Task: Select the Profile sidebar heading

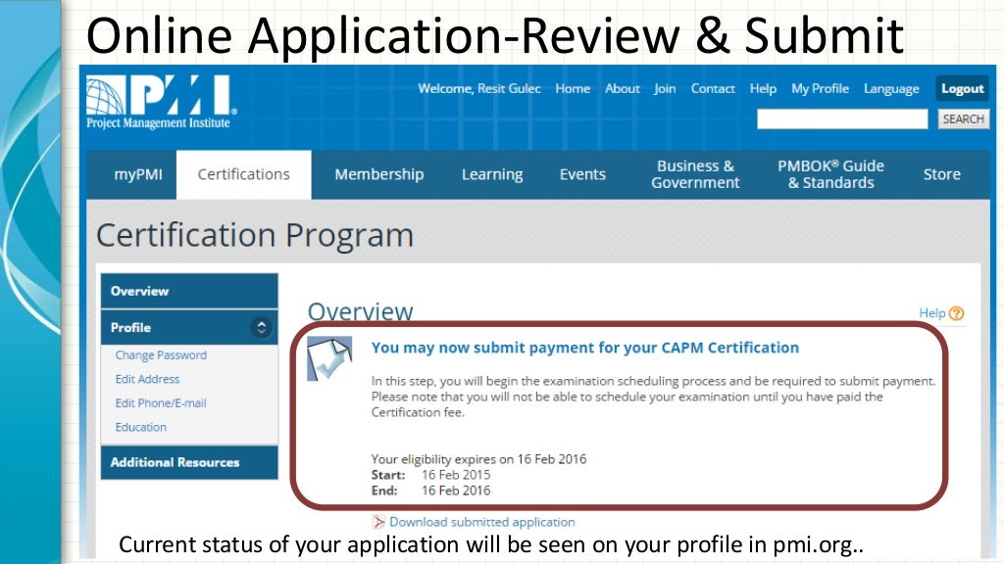Action: pos(130,327)
